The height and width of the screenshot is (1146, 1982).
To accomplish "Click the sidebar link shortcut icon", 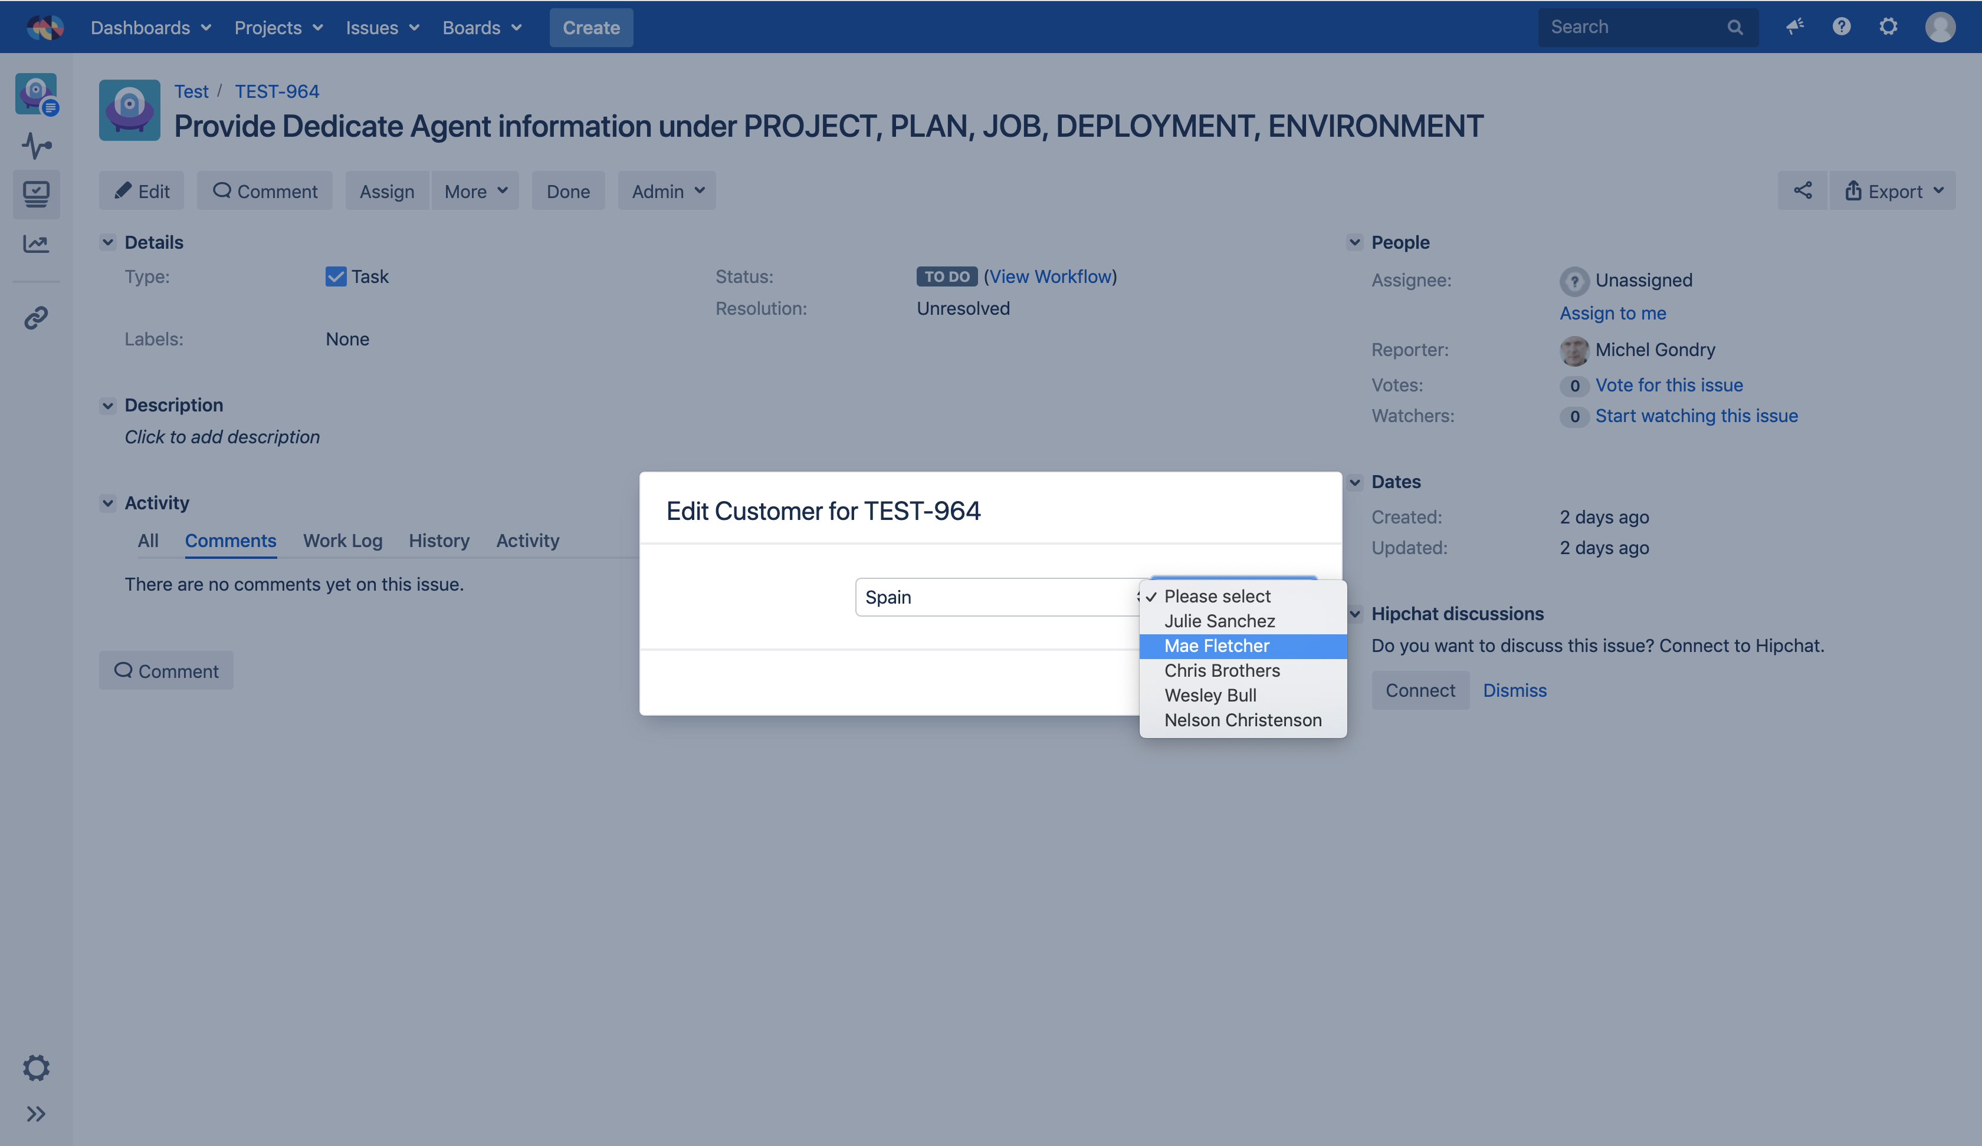I will click(36, 318).
